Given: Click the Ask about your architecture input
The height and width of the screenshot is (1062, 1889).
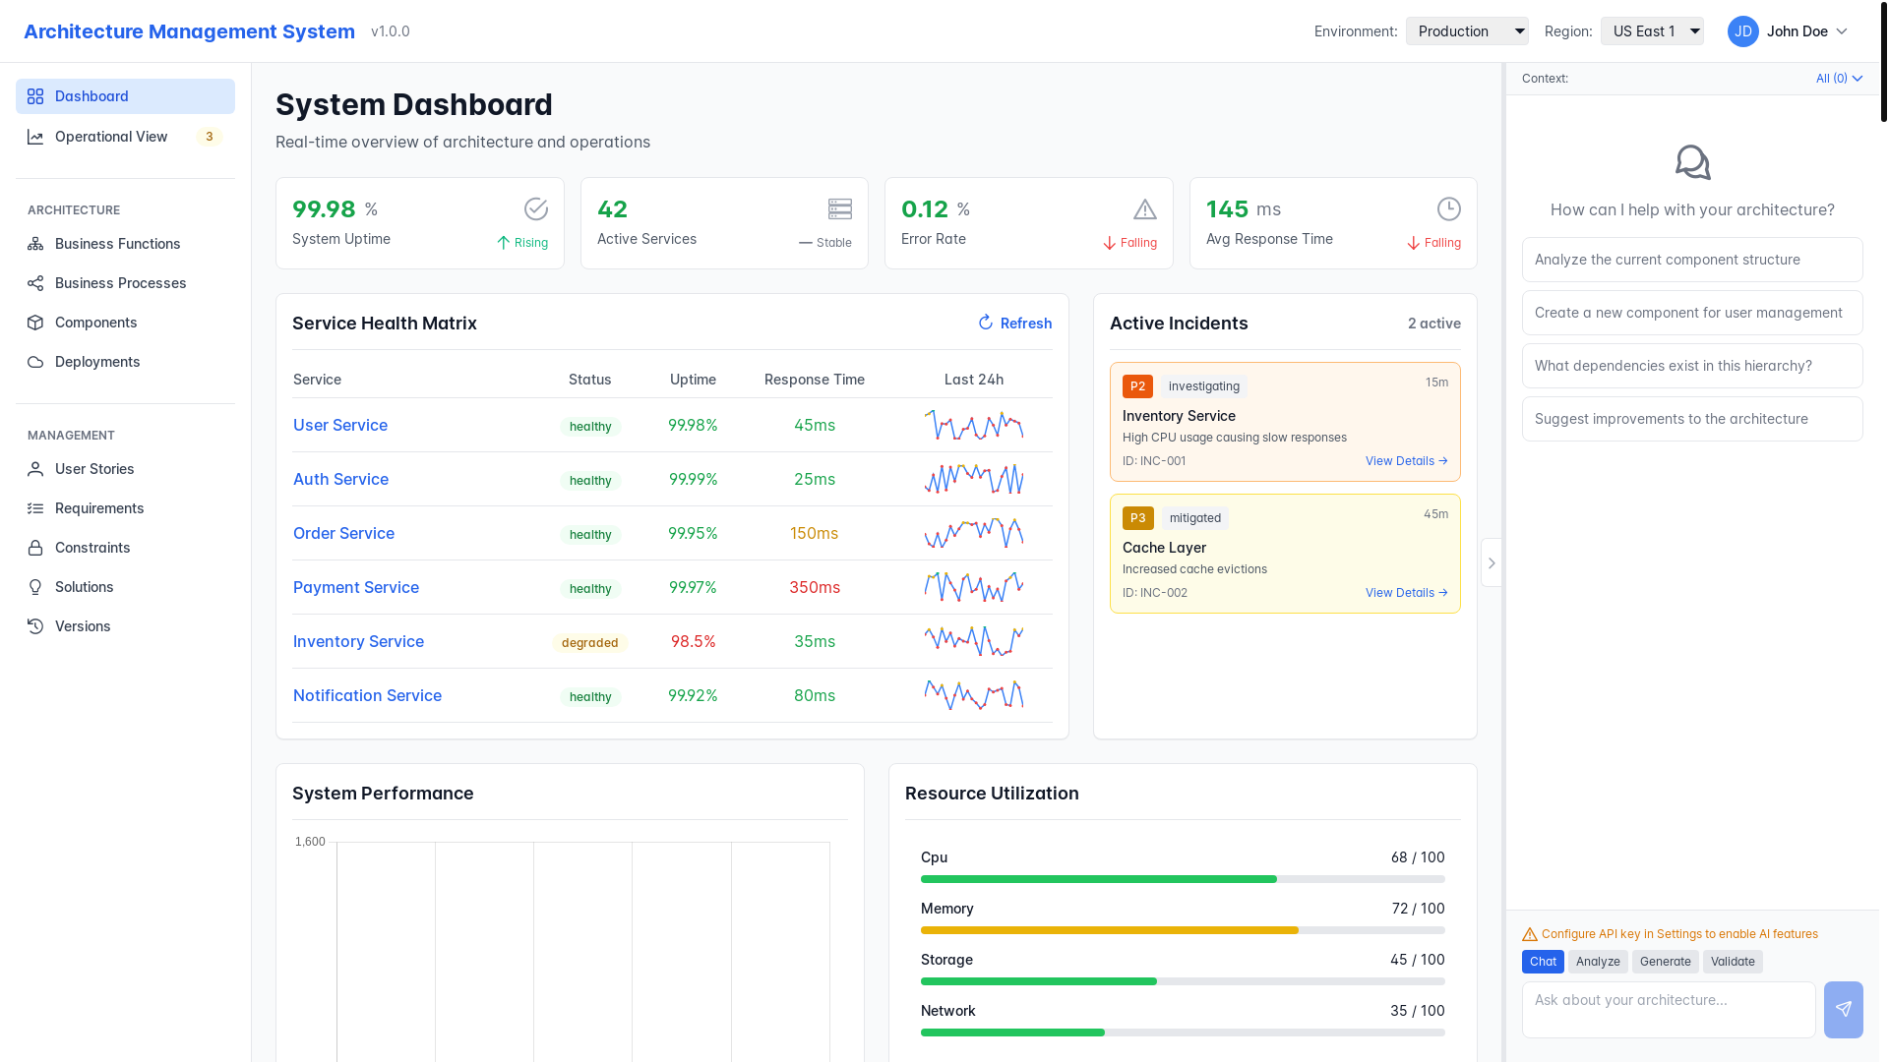Looking at the screenshot, I should click(x=1668, y=1009).
